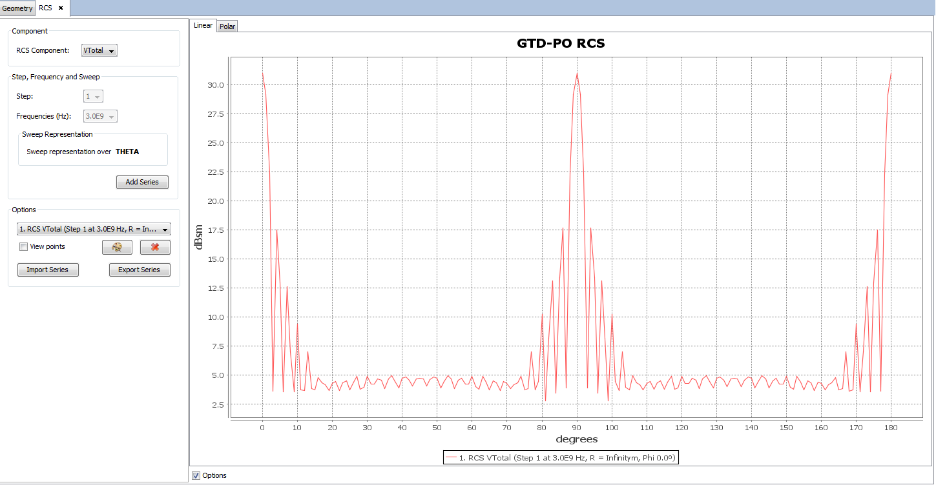Open the Frequencies (Hz) dropdown
936x485 pixels.
[x=101, y=116]
